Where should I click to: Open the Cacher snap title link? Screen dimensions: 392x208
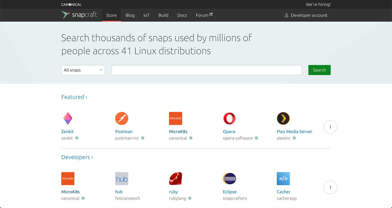click(283, 192)
